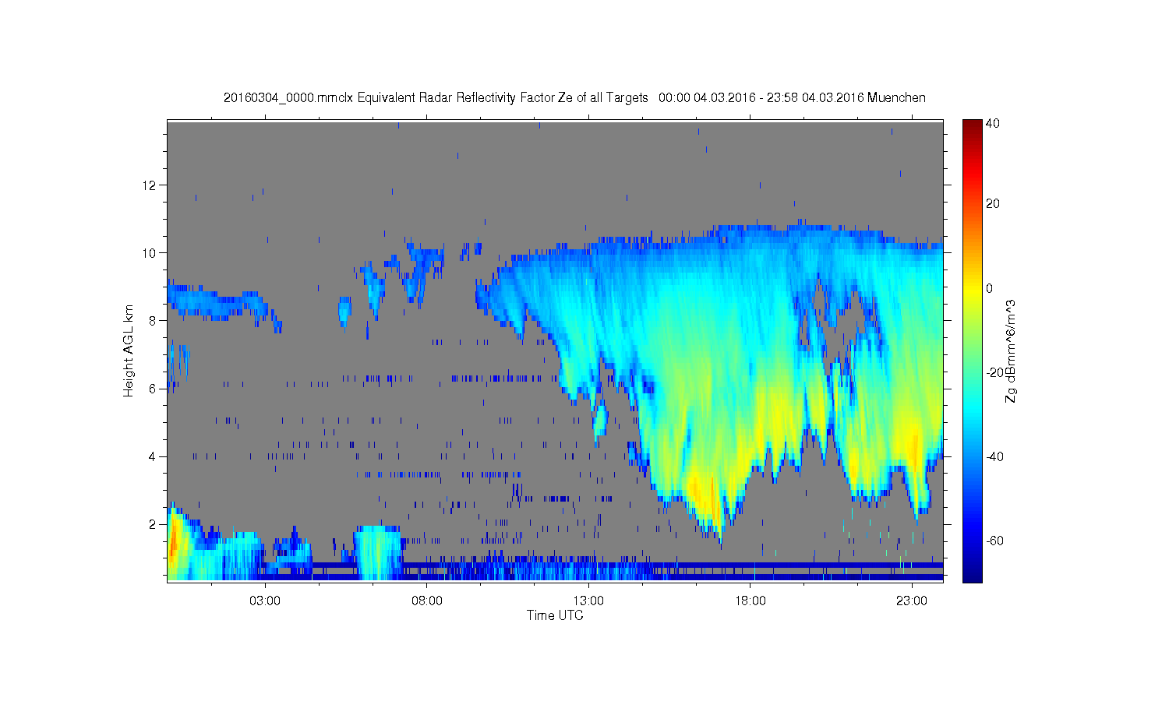This screenshot has width=1169, height=701.
Task: Click the plot title text at top
Action: click(574, 97)
